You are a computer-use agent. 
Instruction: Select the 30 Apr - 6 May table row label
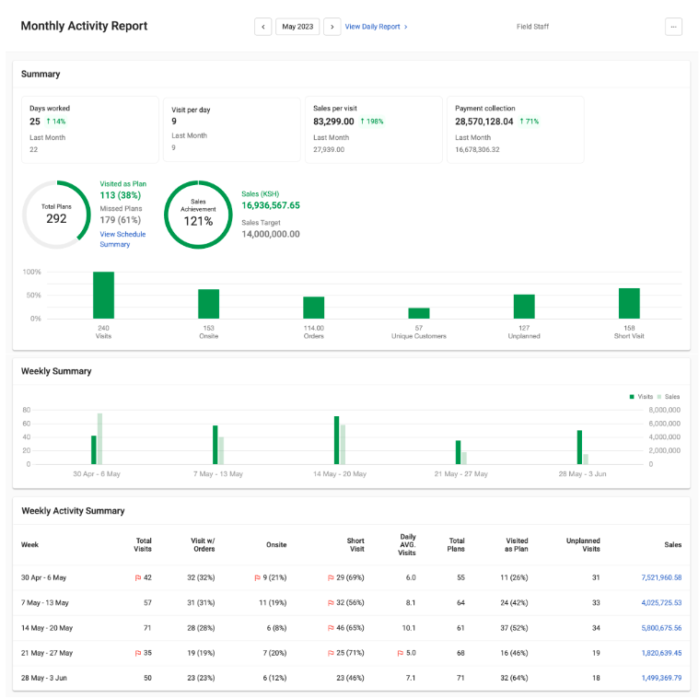click(43, 577)
